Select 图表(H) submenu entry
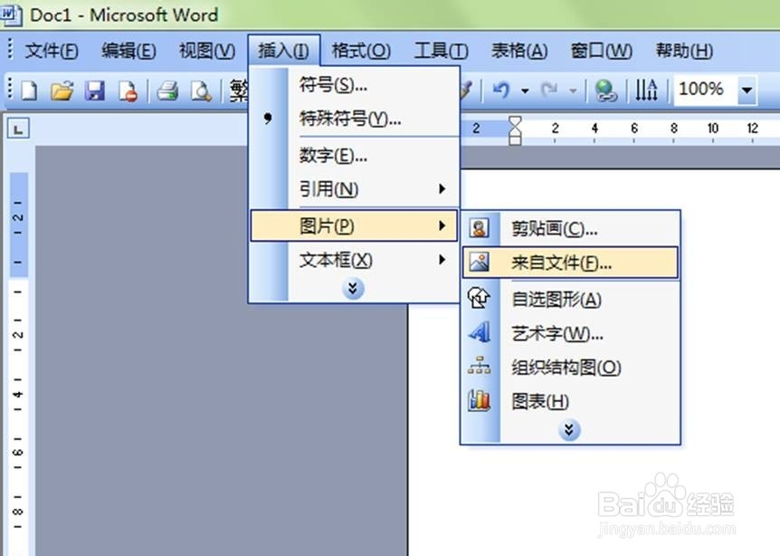Screen dimensions: 780x556 coord(569,401)
